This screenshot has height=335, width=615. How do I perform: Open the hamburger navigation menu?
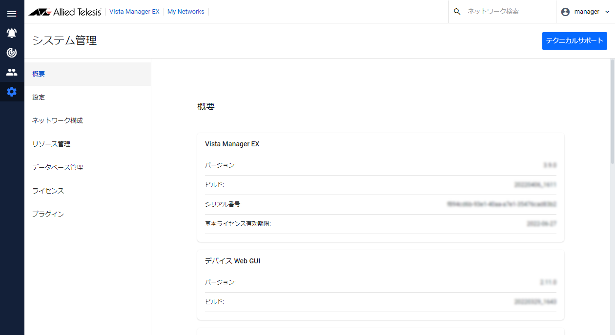[x=12, y=13]
